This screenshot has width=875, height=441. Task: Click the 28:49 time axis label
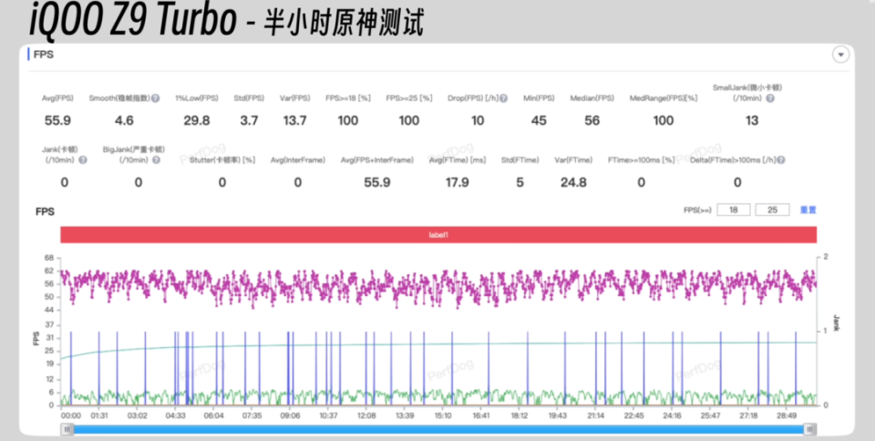point(787,415)
